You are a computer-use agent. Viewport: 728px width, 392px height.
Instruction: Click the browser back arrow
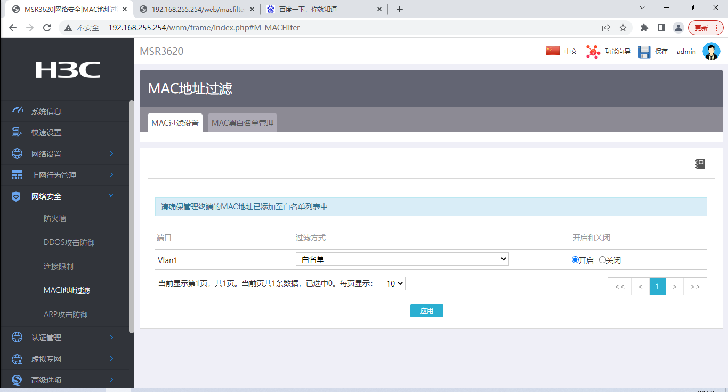(x=13, y=28)
